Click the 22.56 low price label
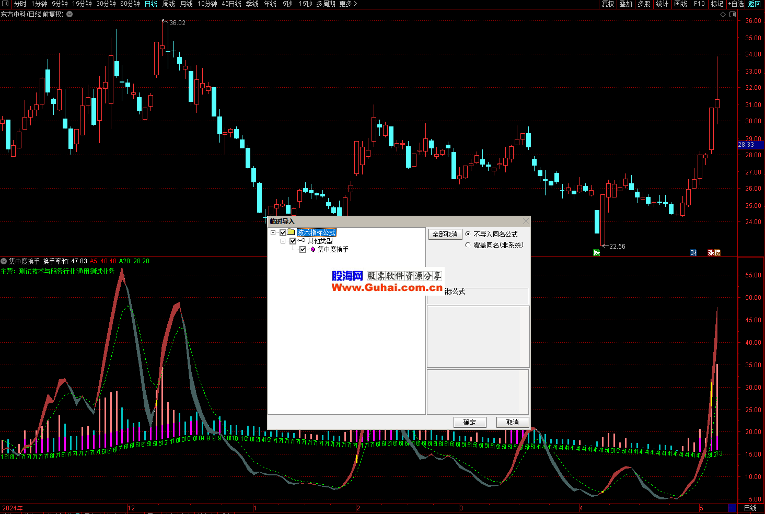765x514 pixels. click(617, 246)
